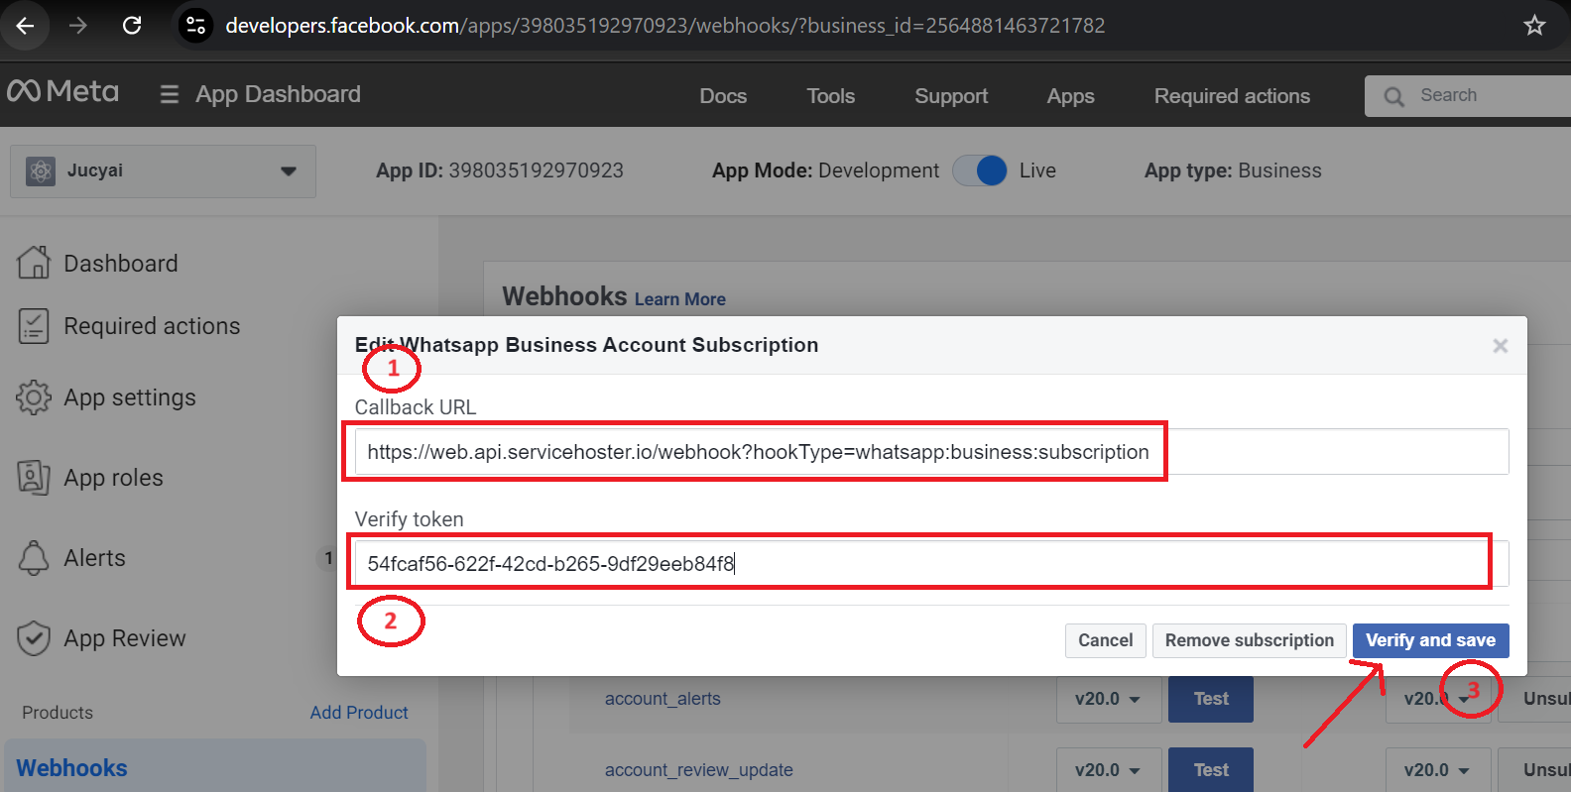The height and width of the screenshot is (792, 1571).
Task: Click the App Dashboard title
Action: [x=278, y=94]
